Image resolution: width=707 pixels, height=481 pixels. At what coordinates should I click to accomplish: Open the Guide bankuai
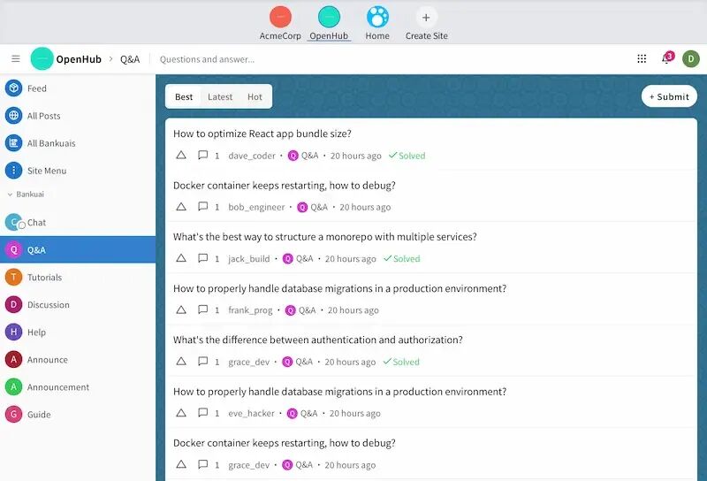coord(78,414)
